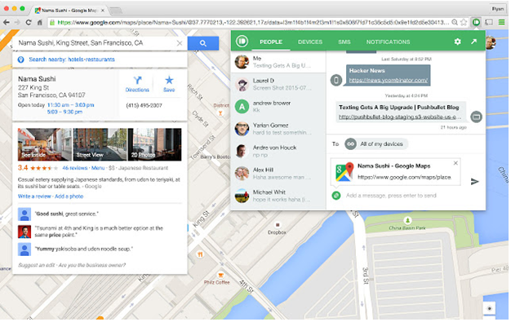
Task: Open the conversation with Michael Whit
Action: (278, 196)
